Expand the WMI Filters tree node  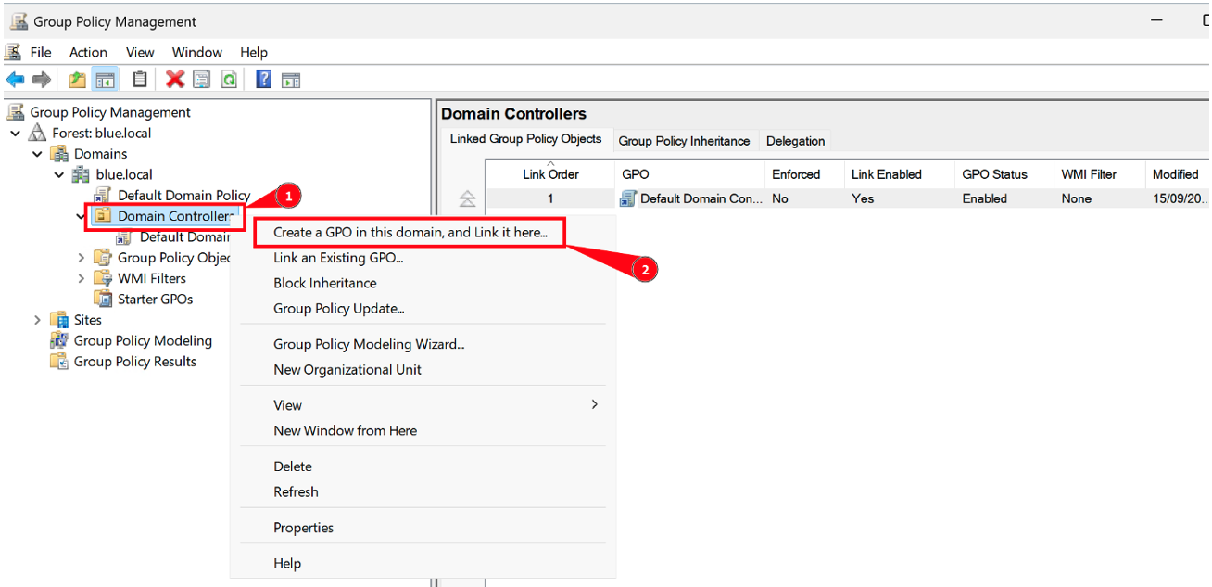point(82,278)
